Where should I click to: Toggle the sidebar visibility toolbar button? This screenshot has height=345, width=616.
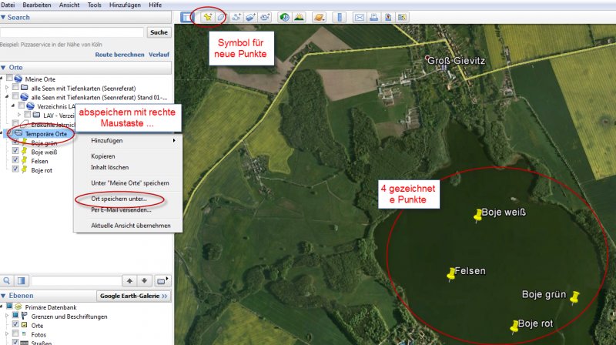coord(187,17)
